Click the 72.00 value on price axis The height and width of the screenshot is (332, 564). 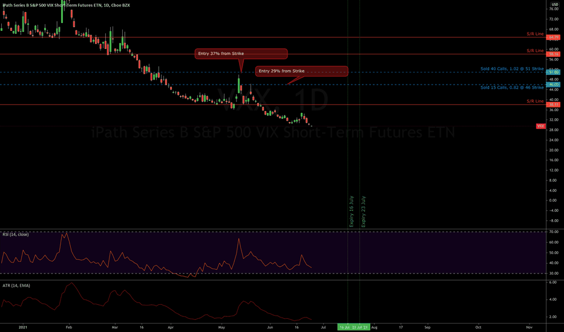[554, 19]
